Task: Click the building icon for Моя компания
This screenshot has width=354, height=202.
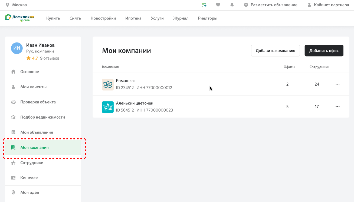Action: click(13, 148)
